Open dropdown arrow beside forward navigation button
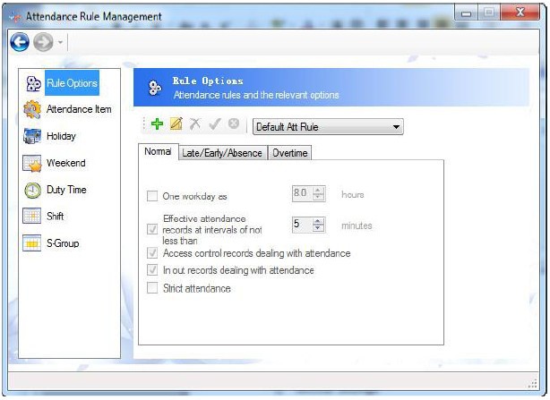The image size is (550, 400). tap(60, 42)
